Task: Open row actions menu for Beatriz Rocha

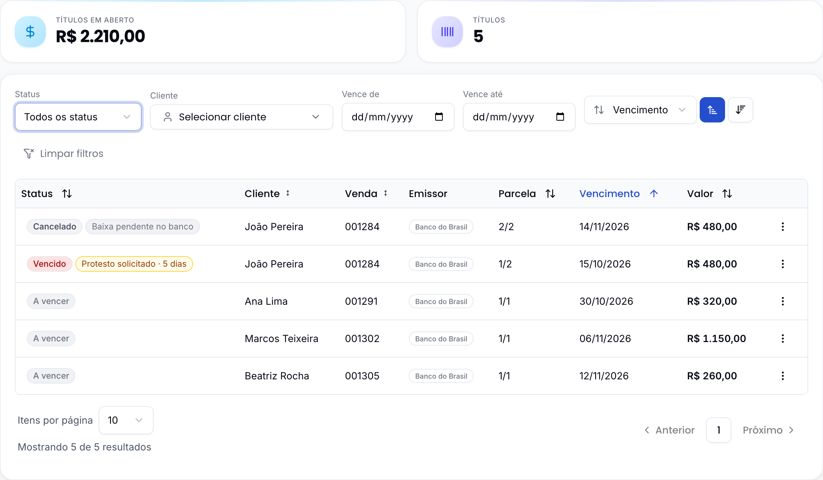Action: [782, 376]
